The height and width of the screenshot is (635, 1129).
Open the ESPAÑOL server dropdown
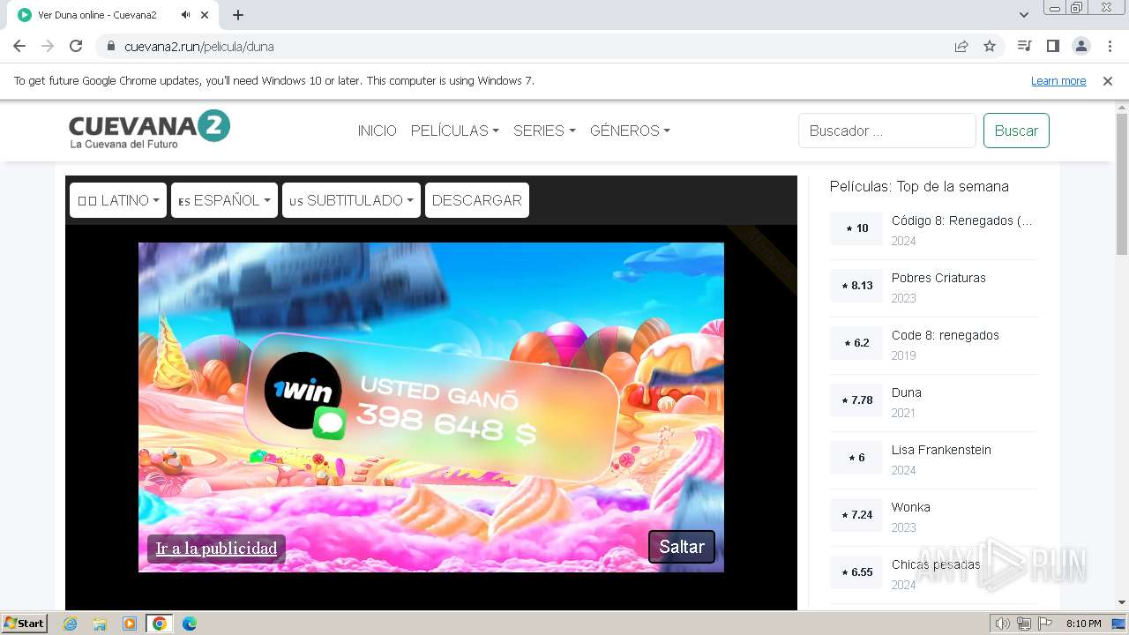point(224,200)
